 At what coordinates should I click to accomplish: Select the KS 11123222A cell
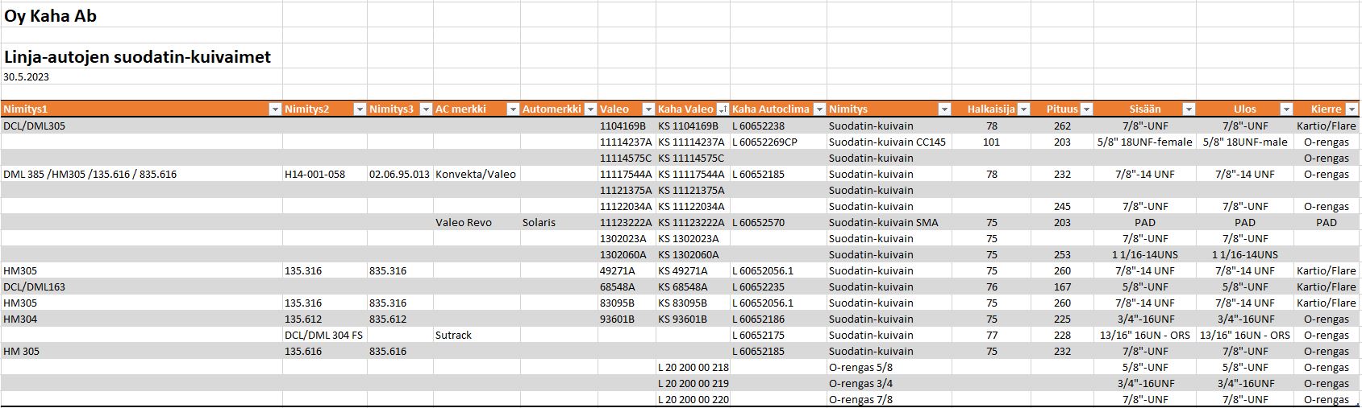[693, 223]
